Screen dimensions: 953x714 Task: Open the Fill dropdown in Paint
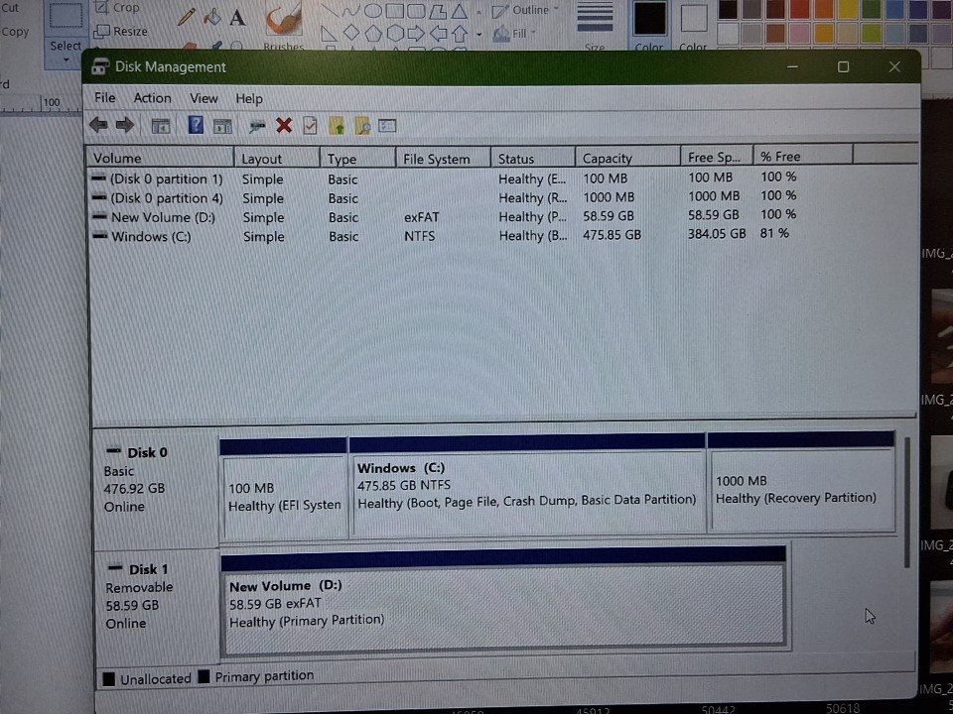click(515, 34)
